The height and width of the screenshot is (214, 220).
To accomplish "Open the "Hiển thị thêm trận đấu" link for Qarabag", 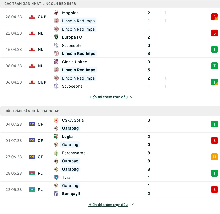I will pos(108,204).
